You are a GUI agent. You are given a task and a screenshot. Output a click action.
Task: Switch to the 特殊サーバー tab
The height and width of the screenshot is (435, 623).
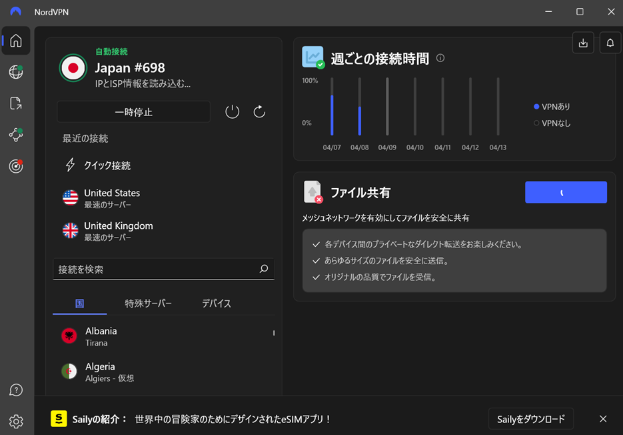[148, 304]
